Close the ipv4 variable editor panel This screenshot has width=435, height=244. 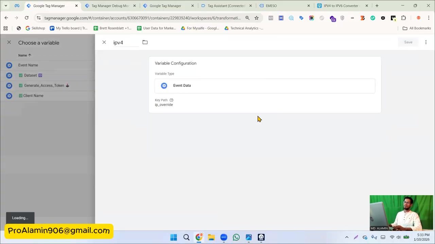pos(104,42)
